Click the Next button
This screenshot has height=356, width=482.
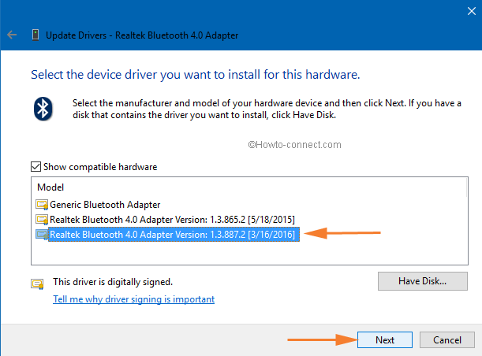[x=385, y=339]
